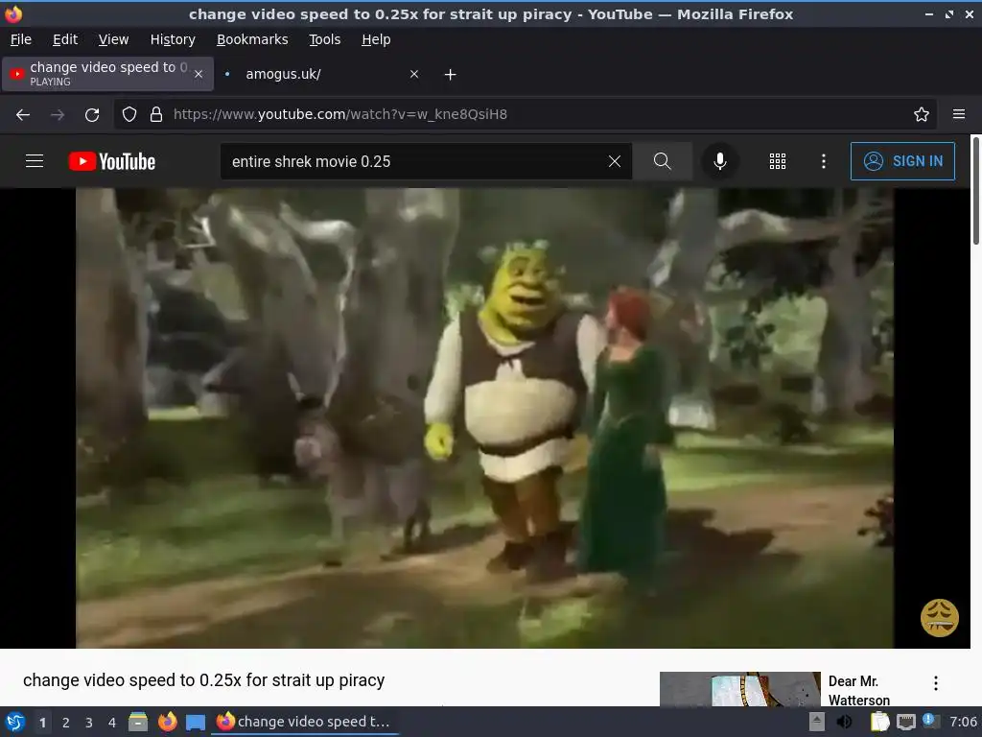
Task: Open the removable media eject tray icon
Action: 817,722
